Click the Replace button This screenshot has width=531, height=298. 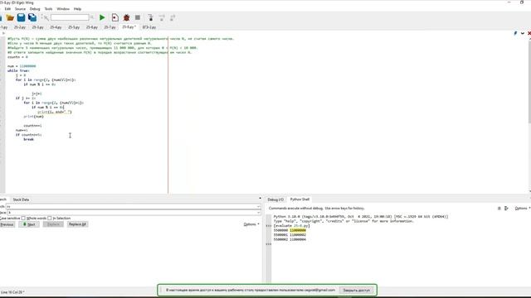coord(53,224)
